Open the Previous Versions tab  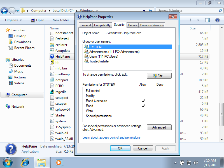tap(152, 25)
